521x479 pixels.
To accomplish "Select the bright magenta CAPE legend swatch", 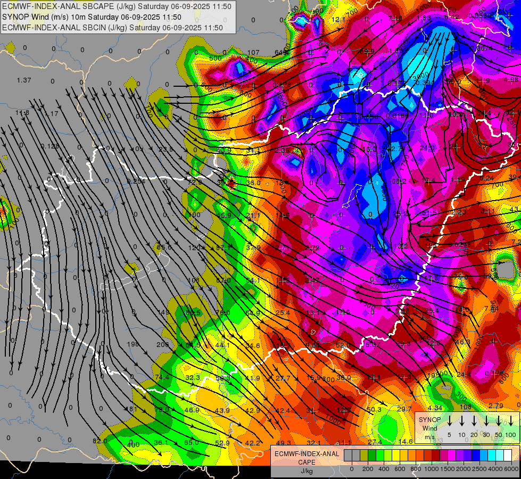I will coord(452,456).
